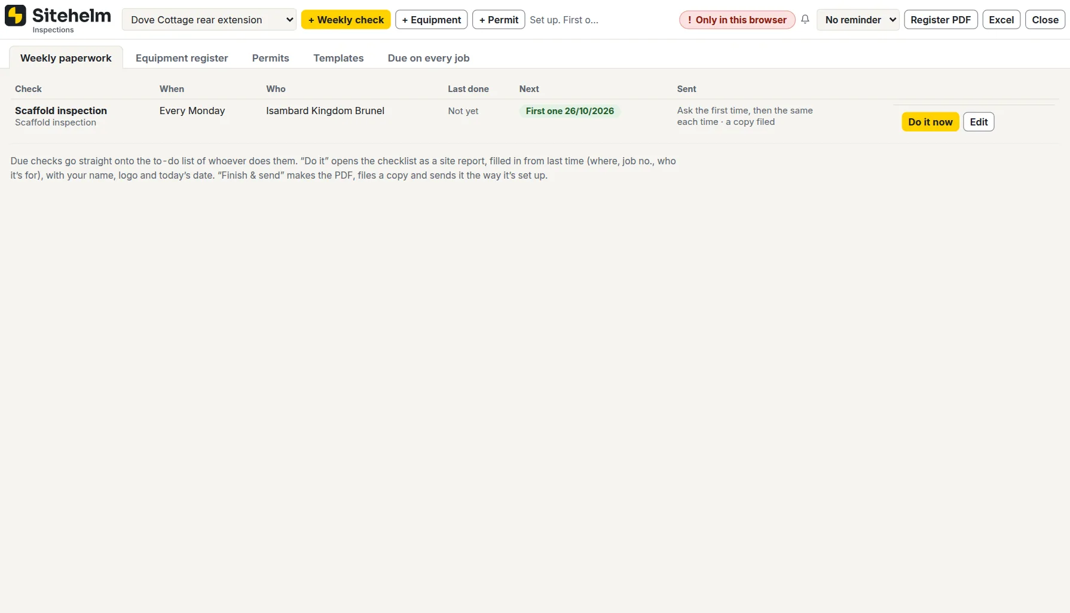Switch to the Equipment register tab
Viewport: 1070px width, 613px height.
pyautogui.click(x=182, y=58)
